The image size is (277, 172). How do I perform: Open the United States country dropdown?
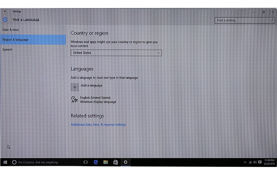[116, 53]
